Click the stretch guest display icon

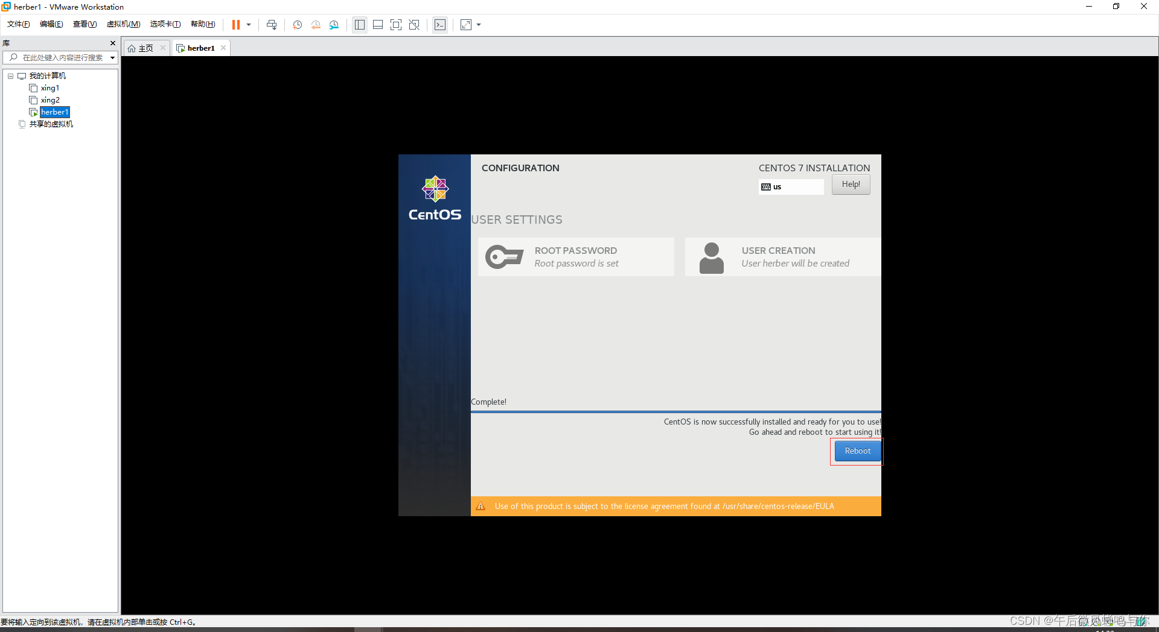pos(466,25)
